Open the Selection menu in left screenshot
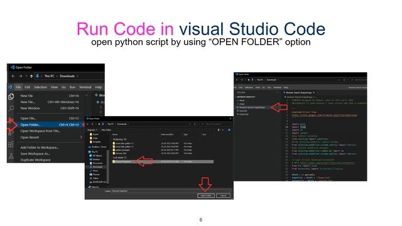 [40, 87]
